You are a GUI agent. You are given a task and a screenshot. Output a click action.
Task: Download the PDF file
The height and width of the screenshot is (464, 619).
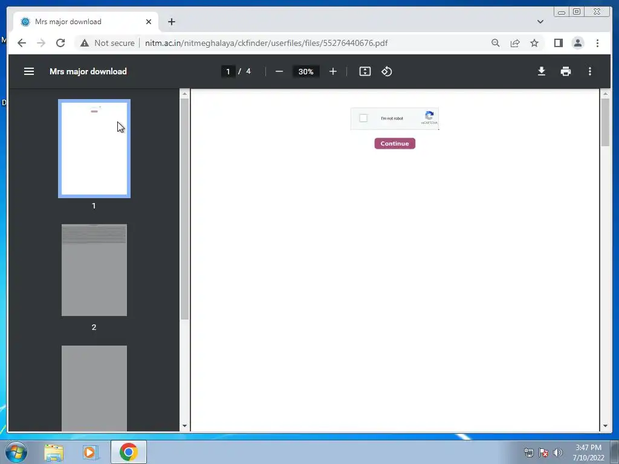point(541,71)
